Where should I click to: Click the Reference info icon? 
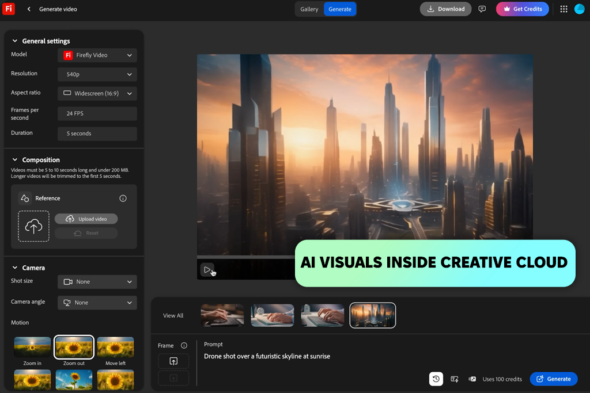[123, 199]
